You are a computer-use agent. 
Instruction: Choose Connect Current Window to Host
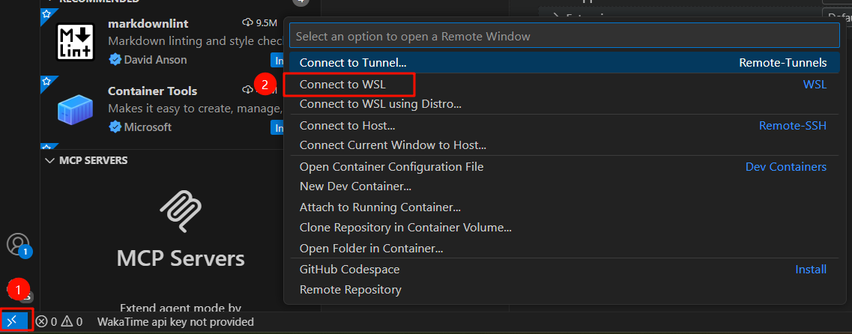pos(393,145)
